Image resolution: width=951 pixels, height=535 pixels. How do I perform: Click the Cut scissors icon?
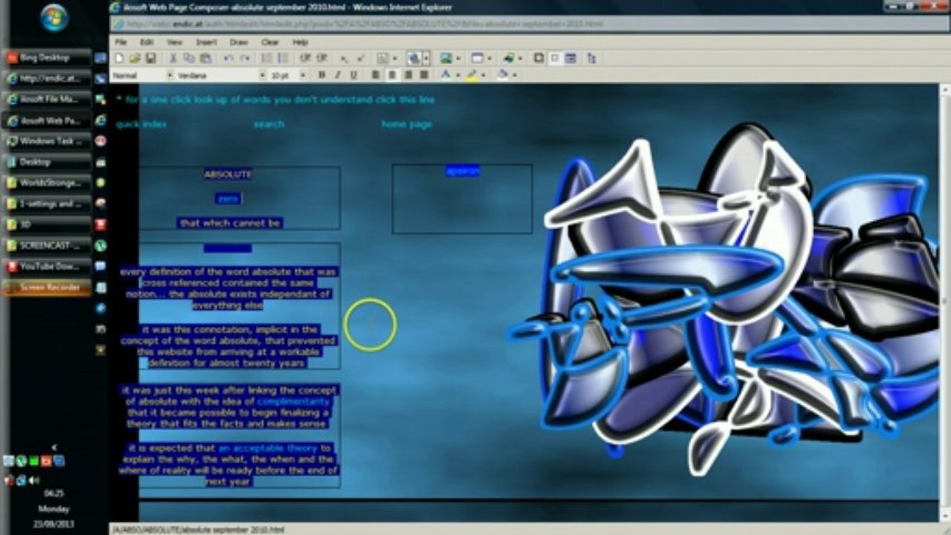point(174,58)
